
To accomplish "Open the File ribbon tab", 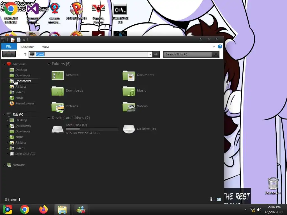I will pos(9,46).
